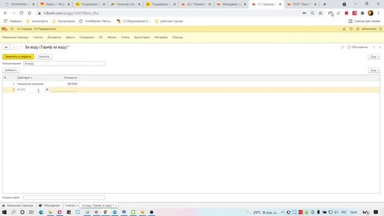The width and height of the screenshot is (384, 216).
Task: Switch to bottom Обсуждения tab
Action: pyautogui.click(x=49, y=205)
